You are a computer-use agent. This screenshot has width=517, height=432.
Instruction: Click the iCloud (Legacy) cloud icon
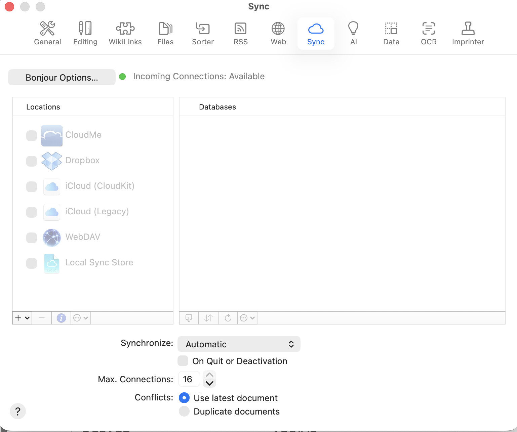pos(52,212)
